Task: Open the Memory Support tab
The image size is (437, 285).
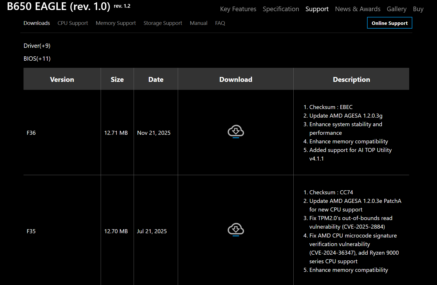Action: click(116, 23)
